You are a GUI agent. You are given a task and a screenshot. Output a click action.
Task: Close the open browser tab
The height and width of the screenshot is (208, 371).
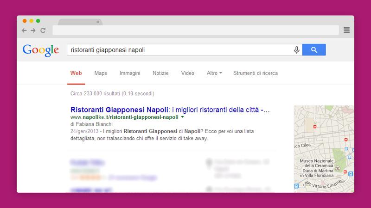coord(97,22)
